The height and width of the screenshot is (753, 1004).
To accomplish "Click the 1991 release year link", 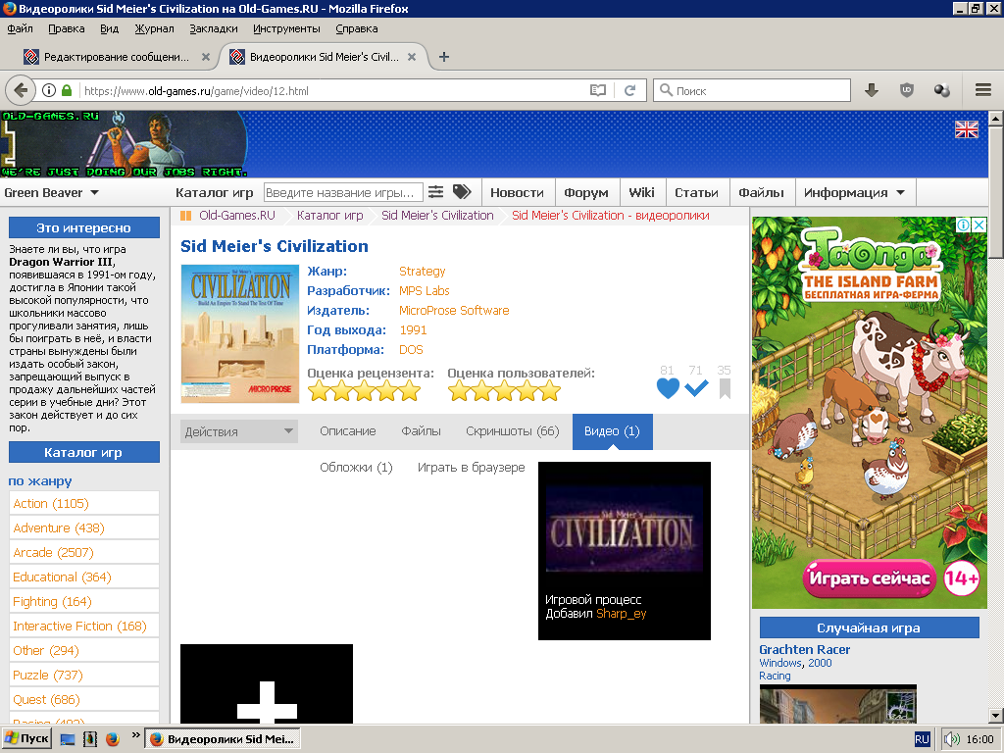I will tap(413, 330).
